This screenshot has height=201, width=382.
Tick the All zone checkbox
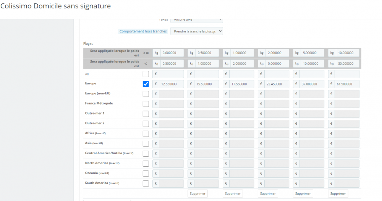(x=146, y=74)
